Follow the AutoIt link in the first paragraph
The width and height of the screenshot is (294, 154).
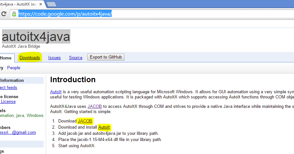click(x=56, y=92)
